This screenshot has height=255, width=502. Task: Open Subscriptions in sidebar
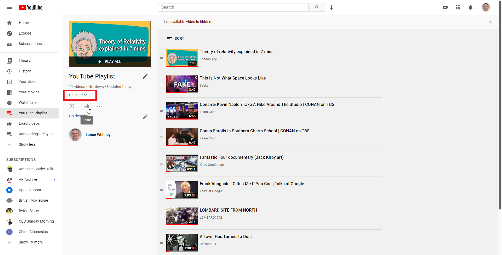click(x=29, y=44)
